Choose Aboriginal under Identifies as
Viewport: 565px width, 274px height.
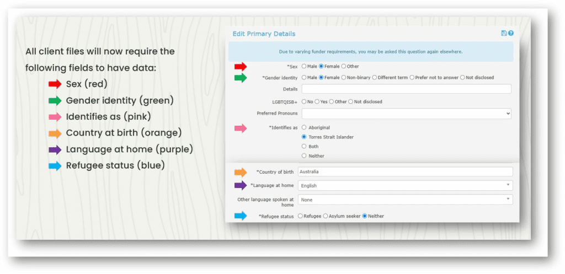[304, 127]
